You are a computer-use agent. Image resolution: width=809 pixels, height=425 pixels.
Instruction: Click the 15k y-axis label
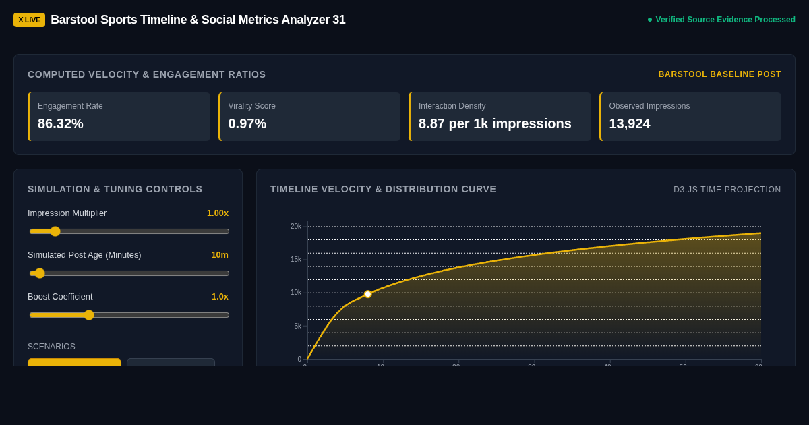coord(296,259)
